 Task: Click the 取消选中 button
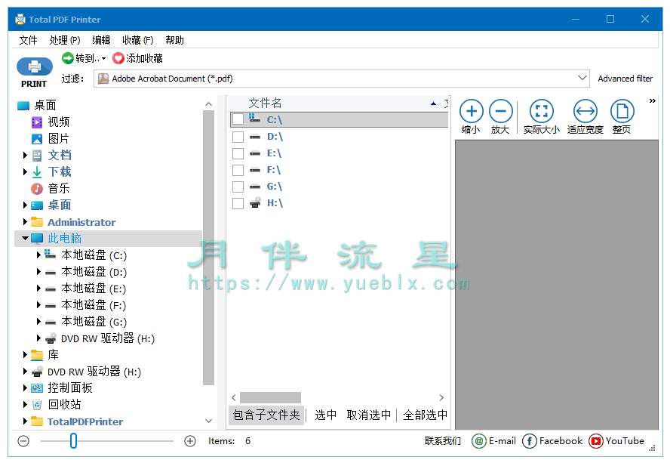pos(369,415)
